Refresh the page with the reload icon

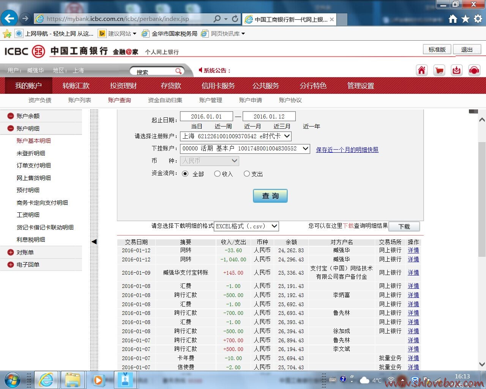pos(235,19)
